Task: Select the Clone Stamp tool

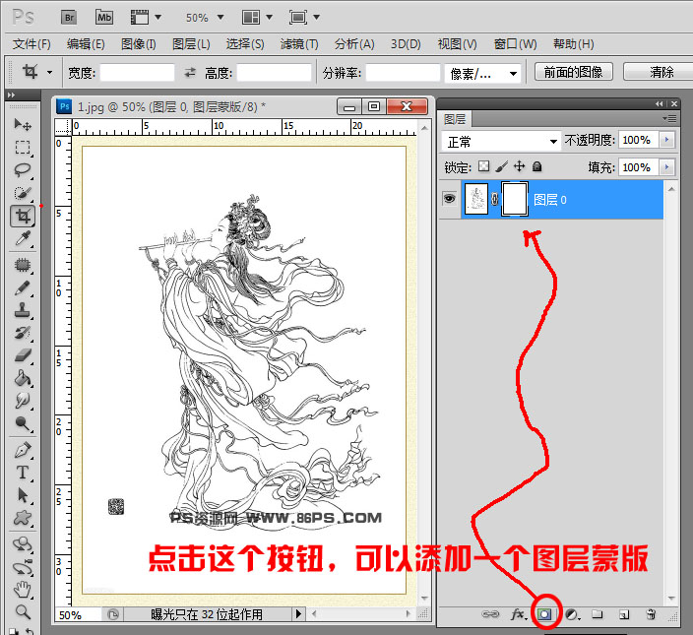Action: point(23,311)
